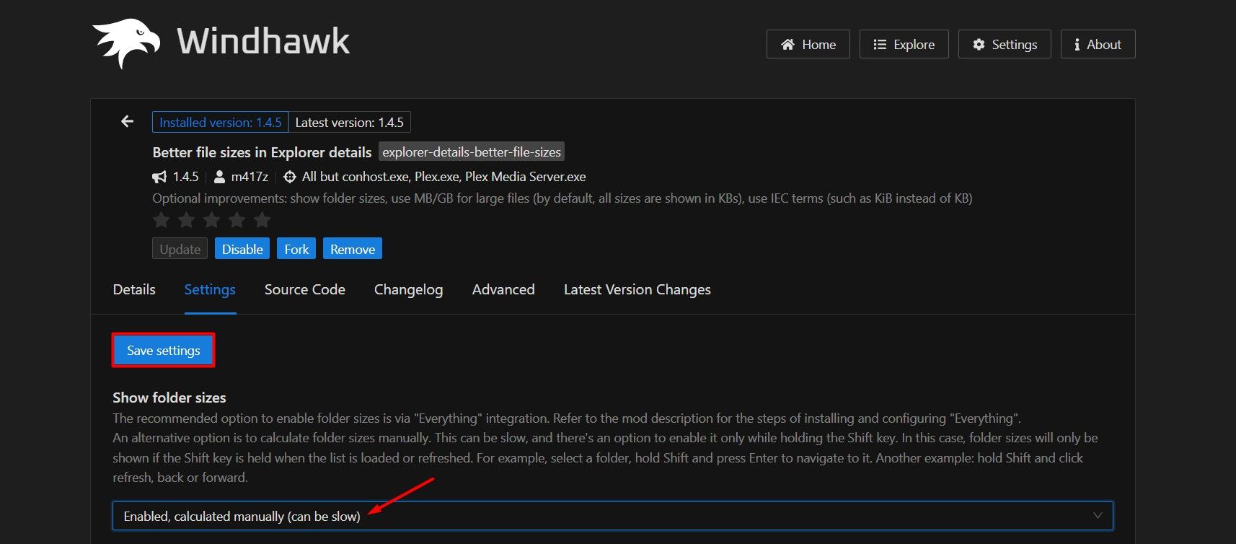Rate the mod two stars
This screenshot has height=544, width=1236.
187,219
